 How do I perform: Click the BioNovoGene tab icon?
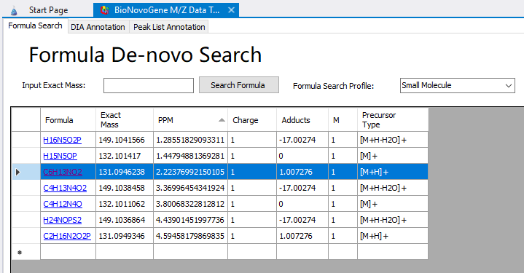(x=105, y=10)
